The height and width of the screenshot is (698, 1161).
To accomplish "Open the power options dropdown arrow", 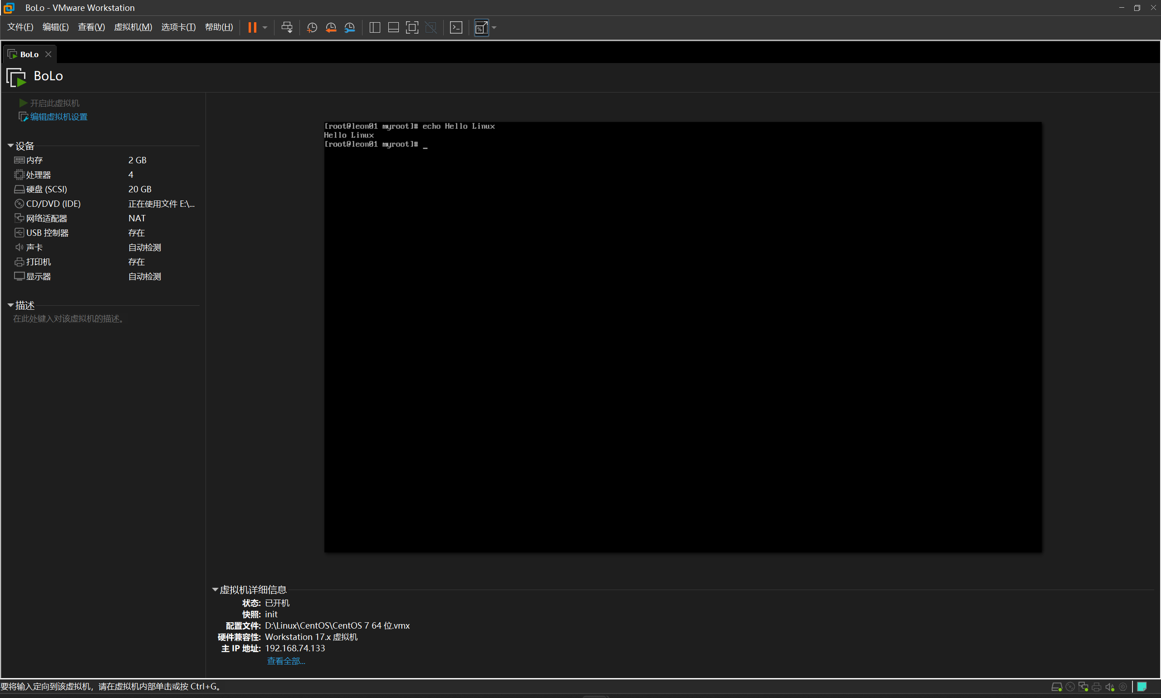I will [x=265, y=27].
